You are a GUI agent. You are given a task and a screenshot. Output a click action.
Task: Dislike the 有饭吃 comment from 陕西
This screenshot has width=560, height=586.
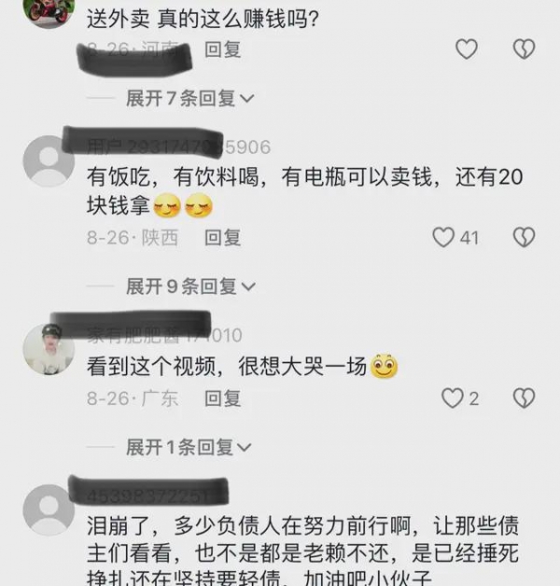pyautogui.click(x=524, y=237)
